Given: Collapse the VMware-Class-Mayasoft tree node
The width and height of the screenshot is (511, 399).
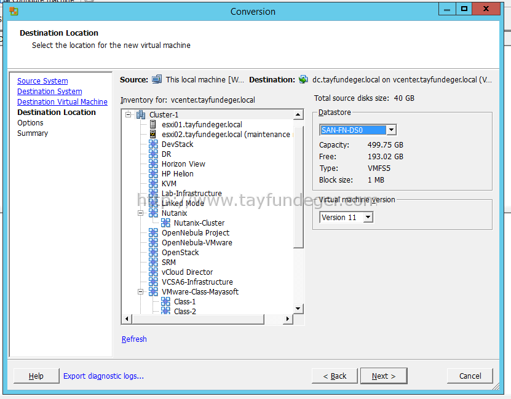Looking at the screenshot, I should 140,292.
